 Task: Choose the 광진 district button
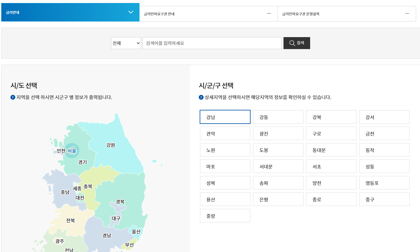point(278,133)
